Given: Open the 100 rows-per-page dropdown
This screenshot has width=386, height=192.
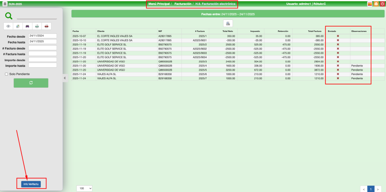Looking at the screenshot, I should 84,188.
